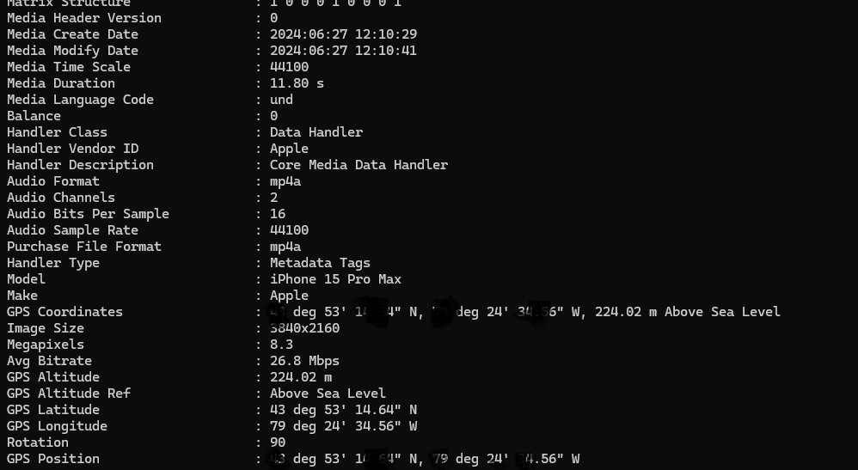This screenshot has width=858, height=470.
Task: Click the Media Modify Date timestamp
Action: pyautogui.click(x=343, y=51)
